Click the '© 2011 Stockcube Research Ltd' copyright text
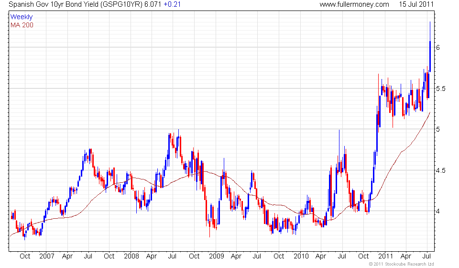Image resolution: width=459 pixels, height=268 pixels. [x=401, y=264]
